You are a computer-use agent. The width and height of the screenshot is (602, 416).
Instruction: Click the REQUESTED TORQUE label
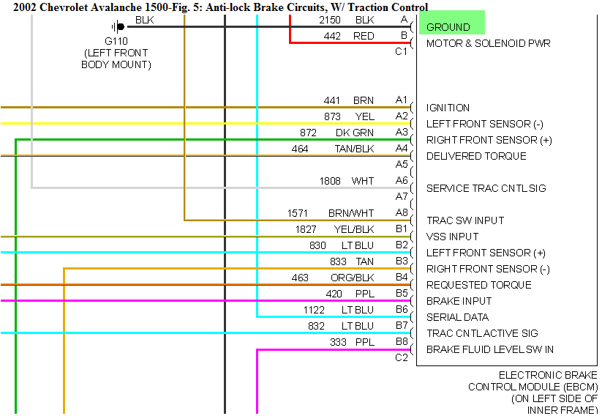pyautogui.click(x=478, y=285)
